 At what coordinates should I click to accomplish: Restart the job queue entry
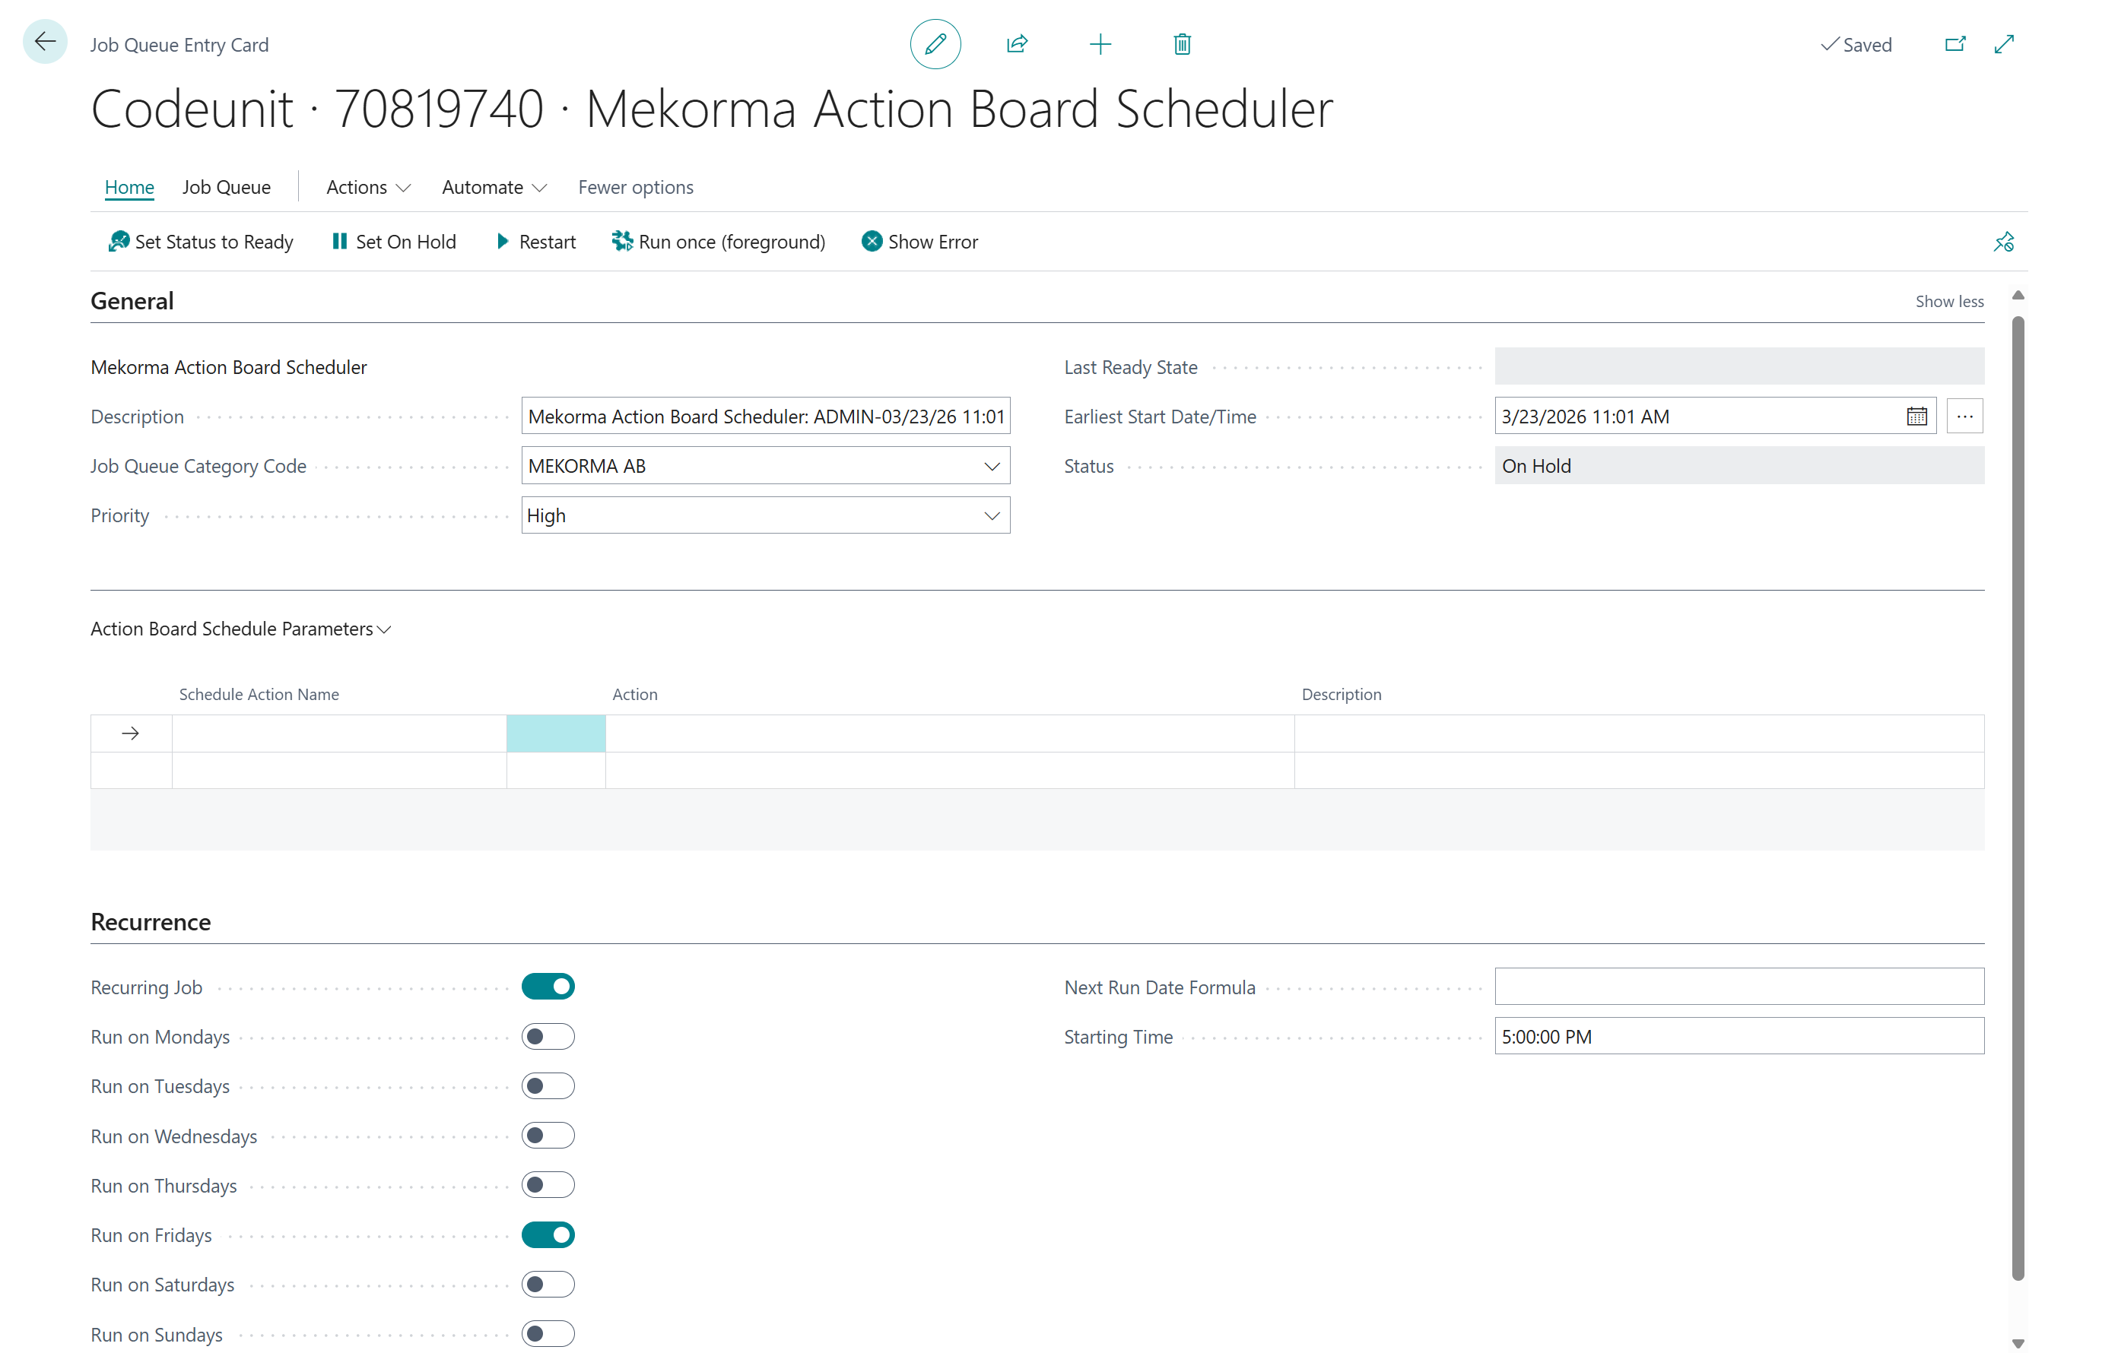point(535,242)
